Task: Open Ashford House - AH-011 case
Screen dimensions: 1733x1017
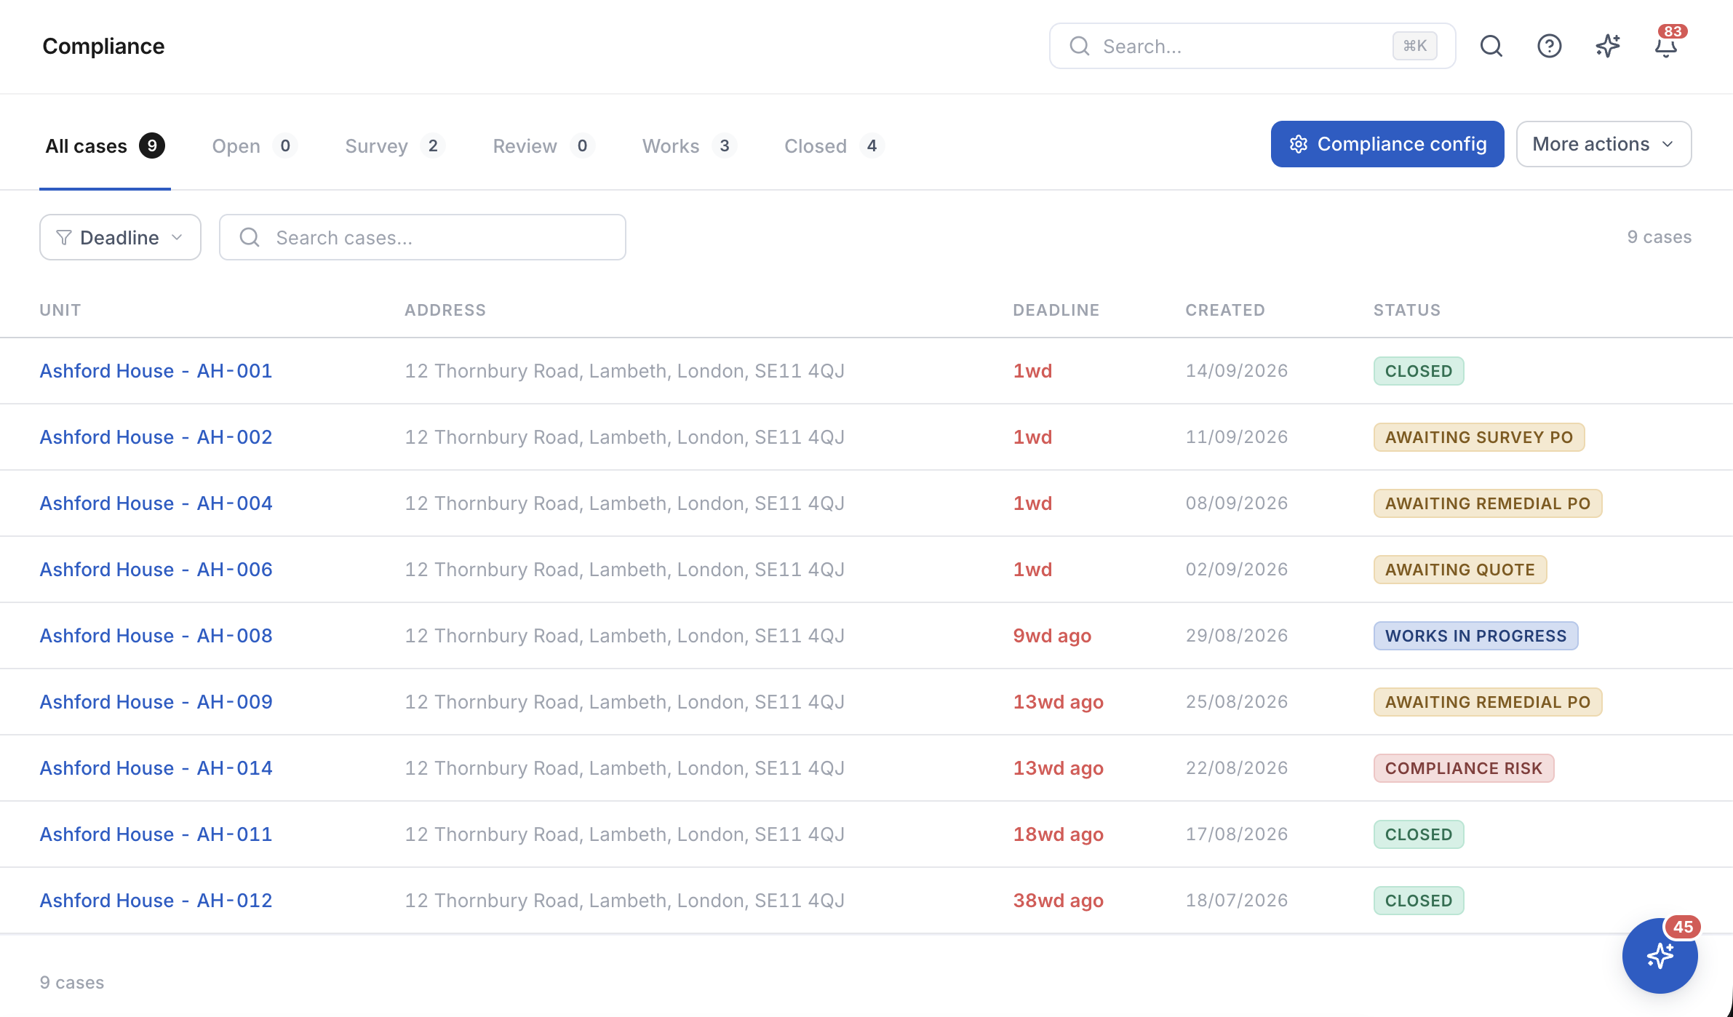Action: tap(156, 834)
